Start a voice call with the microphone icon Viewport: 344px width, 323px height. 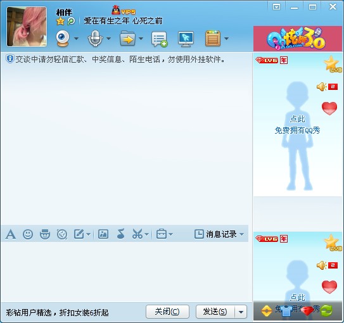point(95,39)
